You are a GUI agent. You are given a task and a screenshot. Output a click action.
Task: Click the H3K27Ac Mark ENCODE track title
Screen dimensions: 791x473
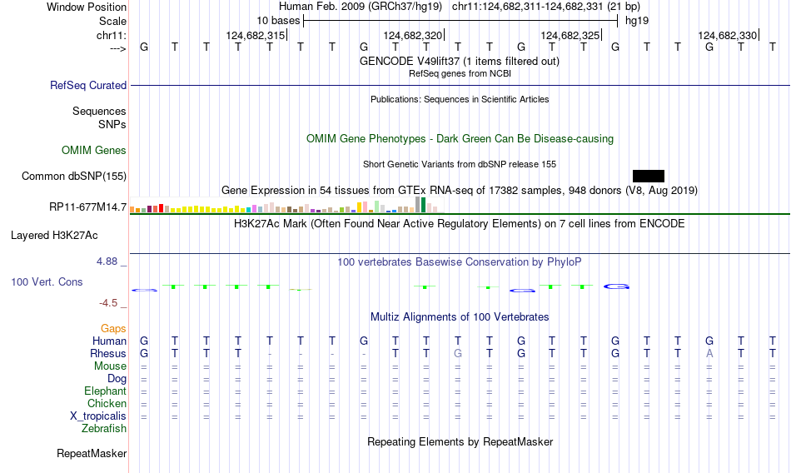coord(459,224)
